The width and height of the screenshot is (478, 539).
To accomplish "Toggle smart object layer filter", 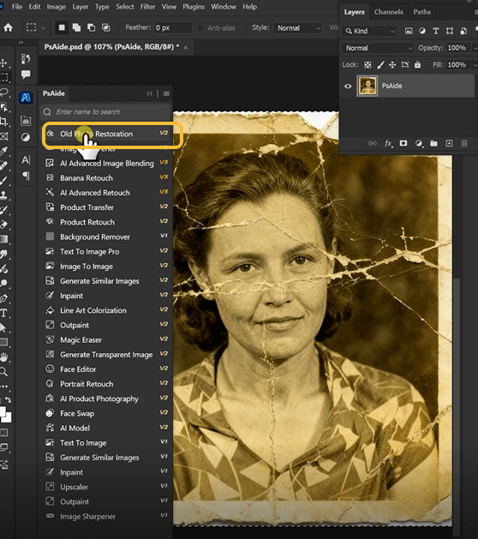I will [x=463, y=31].
